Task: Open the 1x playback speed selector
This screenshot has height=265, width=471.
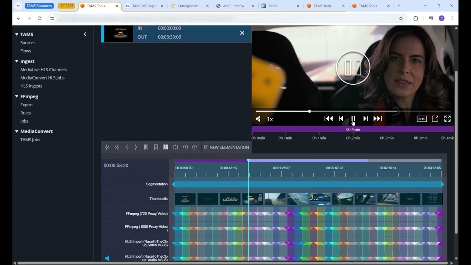Action: point(270,119)
